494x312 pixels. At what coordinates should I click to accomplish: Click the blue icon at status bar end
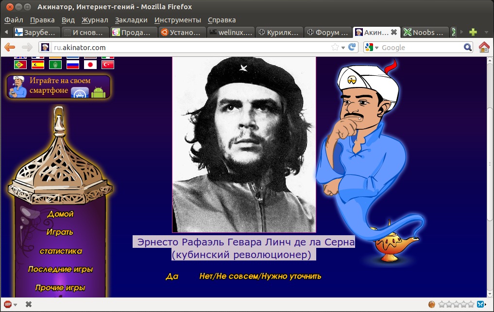pos(480,304)
